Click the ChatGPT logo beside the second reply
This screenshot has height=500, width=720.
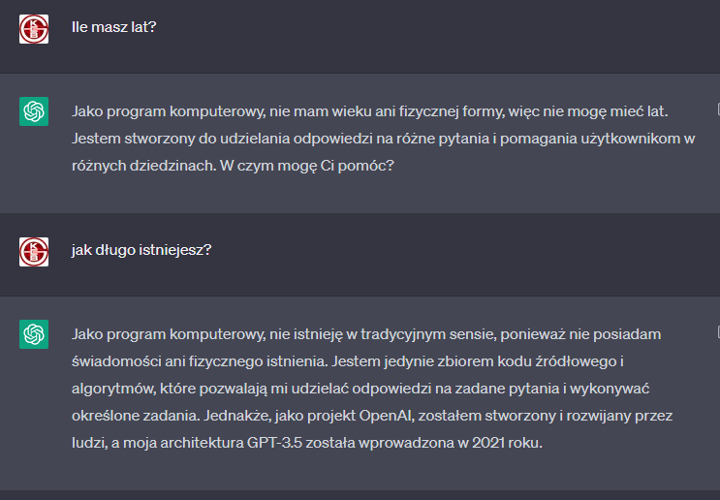(x=34, y=334)
